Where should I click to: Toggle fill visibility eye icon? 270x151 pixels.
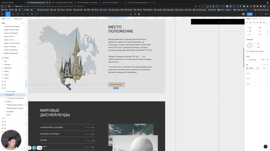pyautogui.click(x=264, y=68)
